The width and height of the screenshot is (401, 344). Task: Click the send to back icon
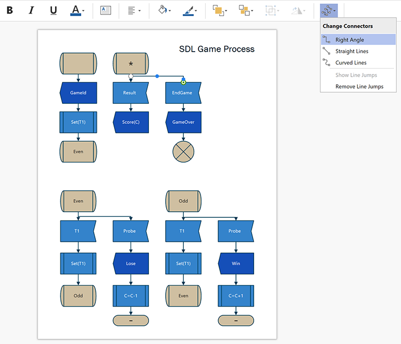tap(244, 10)
